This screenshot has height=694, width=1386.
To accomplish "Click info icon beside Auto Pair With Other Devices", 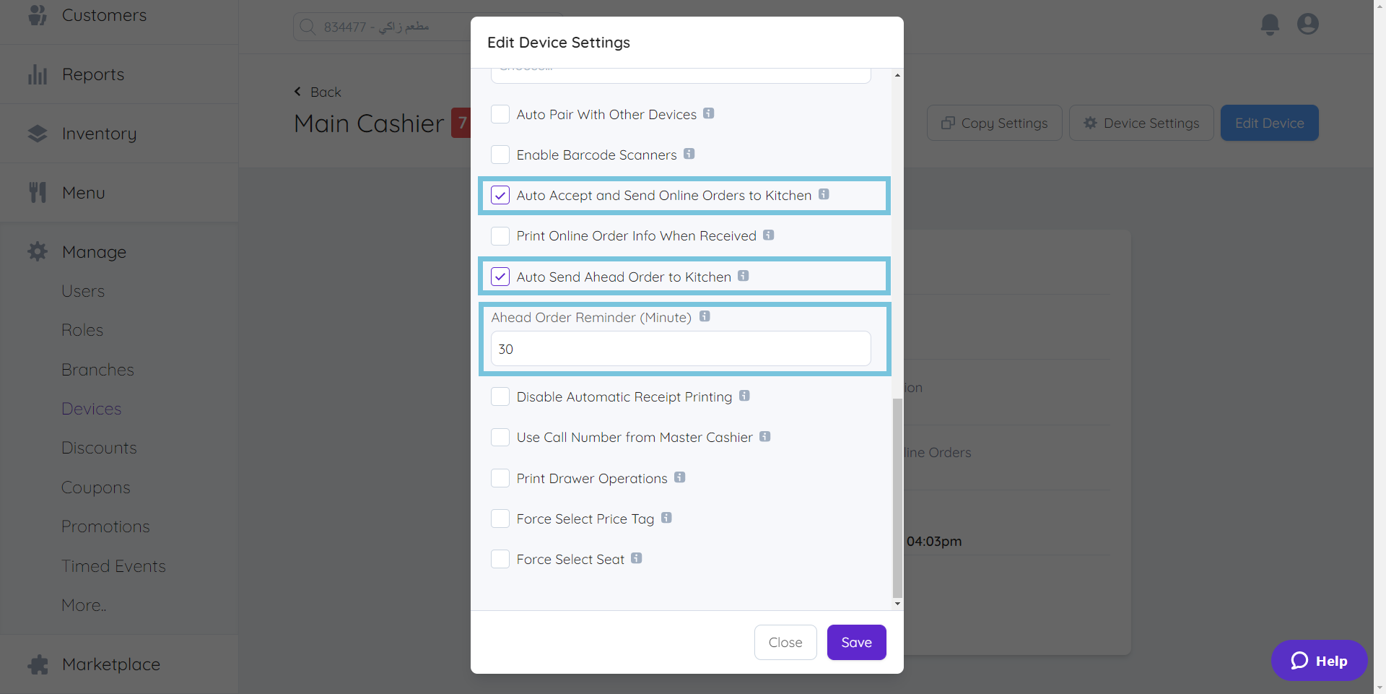I will pos(709,113).
